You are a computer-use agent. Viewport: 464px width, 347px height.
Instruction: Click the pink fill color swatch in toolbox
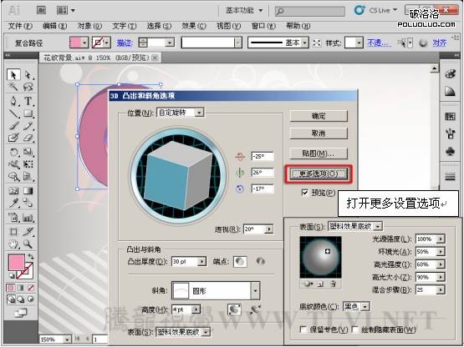16,262
